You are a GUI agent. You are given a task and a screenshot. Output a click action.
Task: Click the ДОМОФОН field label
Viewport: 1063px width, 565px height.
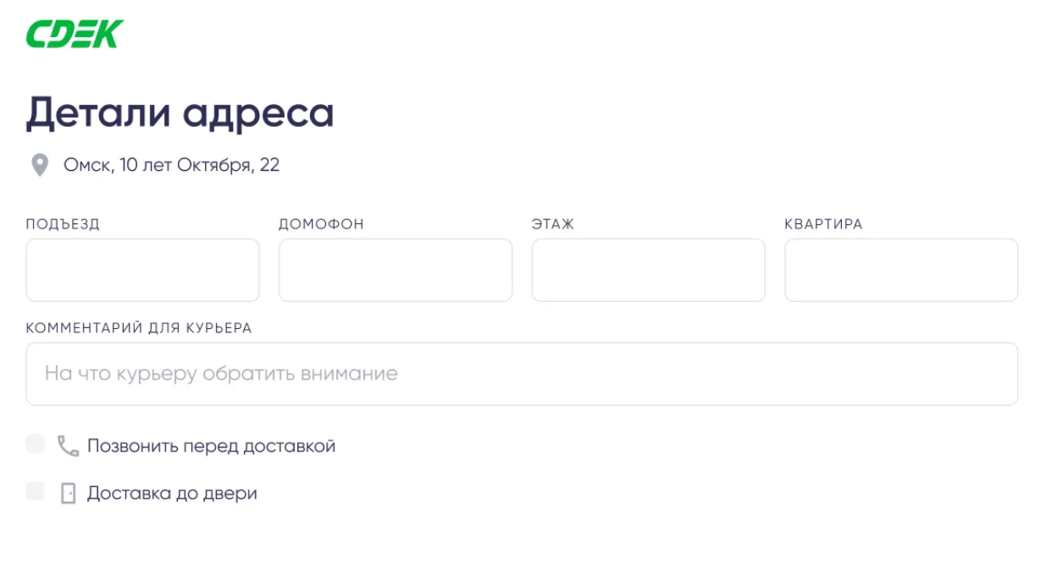tap(321, 224)
